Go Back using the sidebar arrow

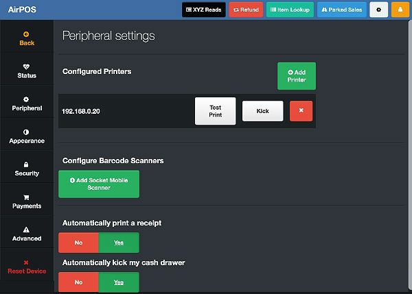click(x=27, y=38)
